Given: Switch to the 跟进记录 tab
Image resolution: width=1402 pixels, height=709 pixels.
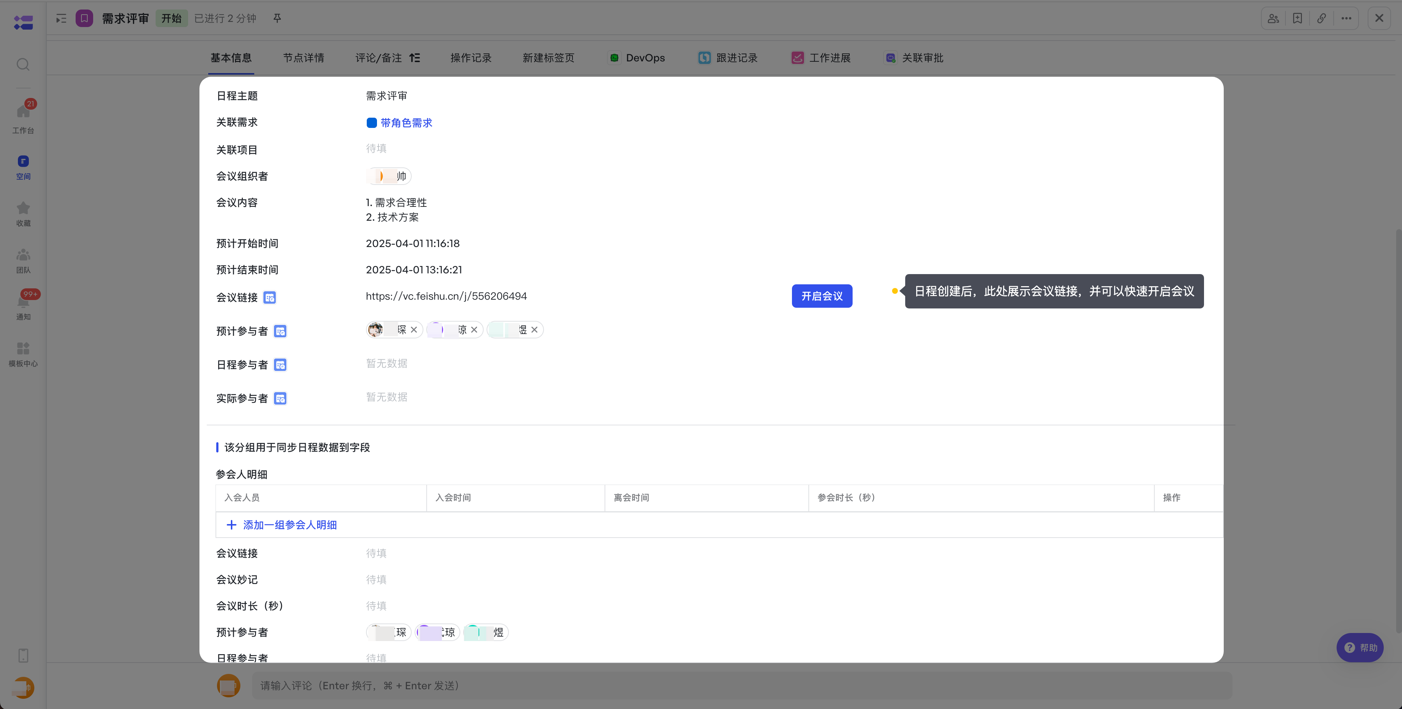Looking at the screenshot, I should coord(728,58).
